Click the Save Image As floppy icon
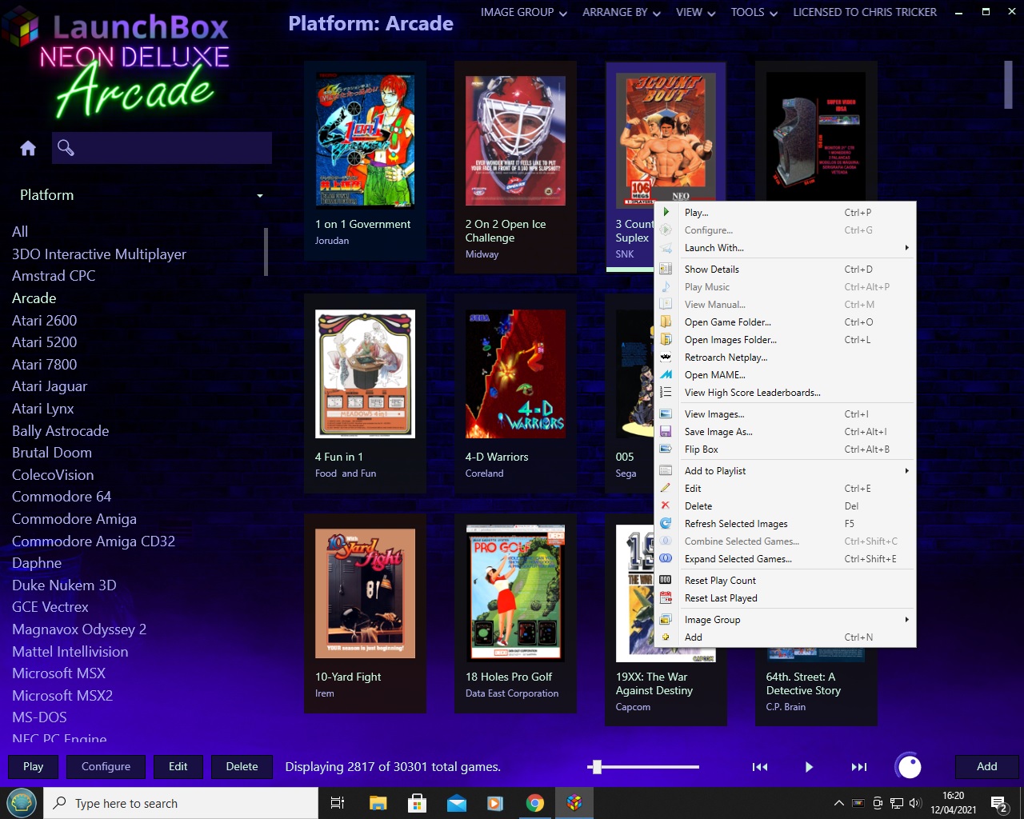This screenshot has width=1024, height=819. tap(666, 431)
